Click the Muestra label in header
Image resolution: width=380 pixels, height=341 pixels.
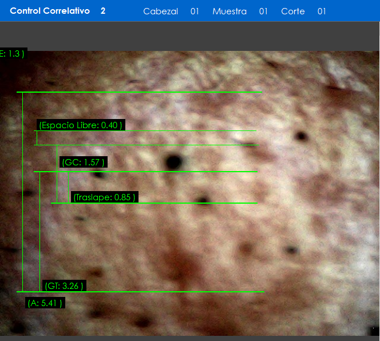click(229, 11)
